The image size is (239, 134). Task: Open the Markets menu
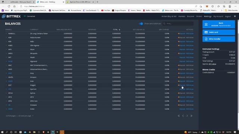tap(182, 16)
